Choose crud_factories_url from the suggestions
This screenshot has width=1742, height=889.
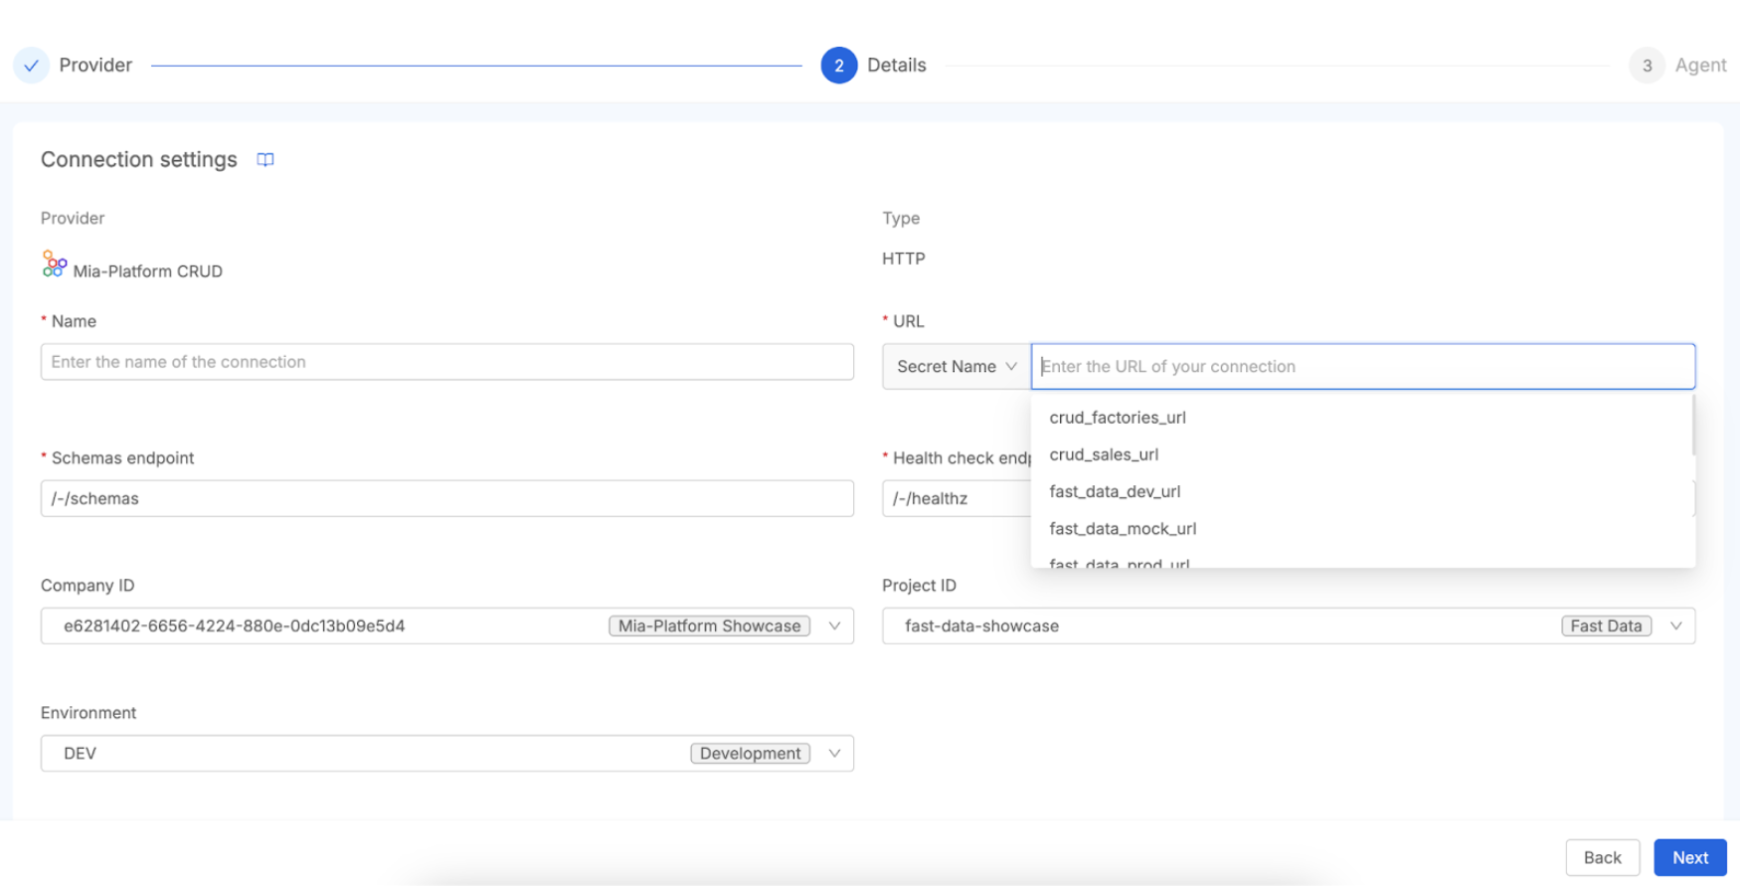pyautogui.click(x=1118, y=418)
